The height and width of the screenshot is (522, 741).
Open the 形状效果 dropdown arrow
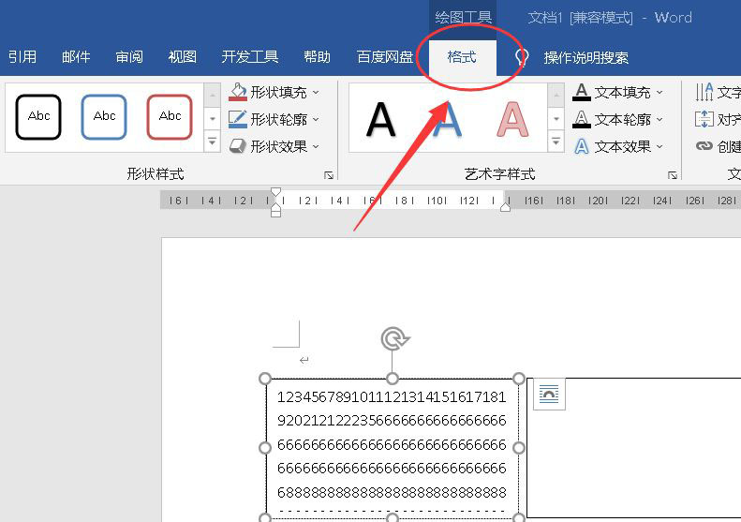pyautogui.click(x=316, y=146)
